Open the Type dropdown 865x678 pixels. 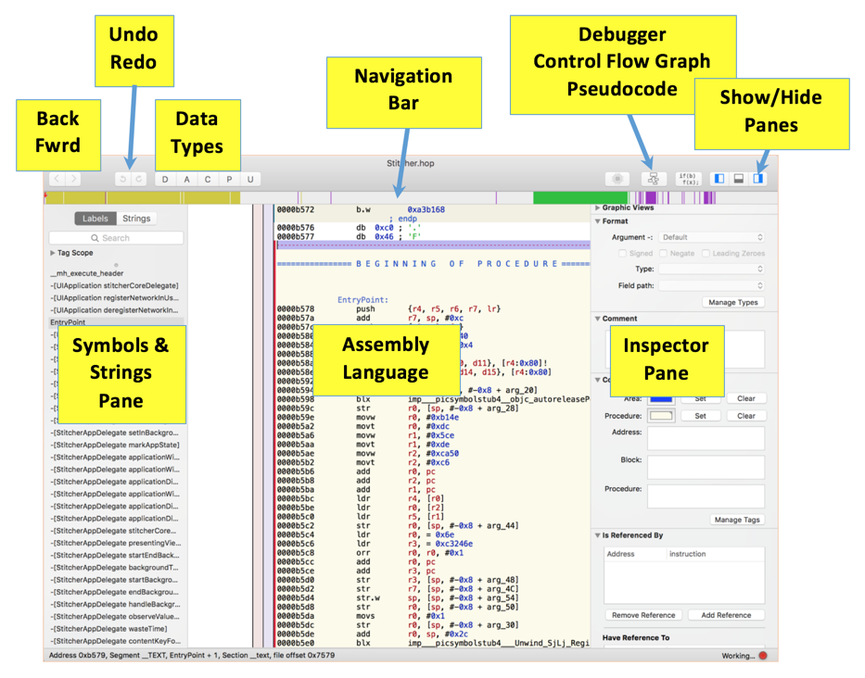pyautogui.click(x=712, y=269)
